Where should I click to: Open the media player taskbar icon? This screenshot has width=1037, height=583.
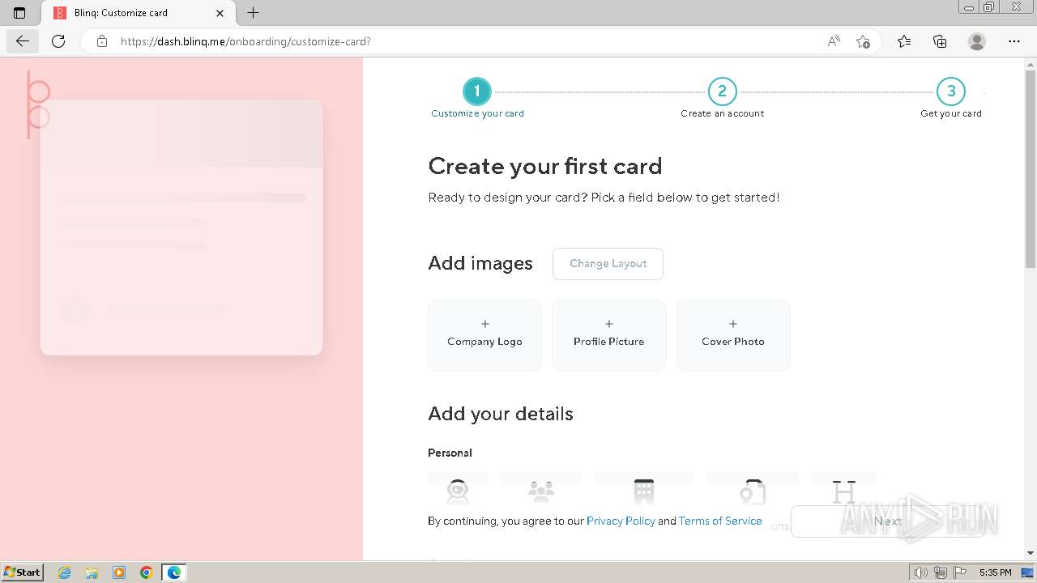pyautogui.click(x=119, y=572)
